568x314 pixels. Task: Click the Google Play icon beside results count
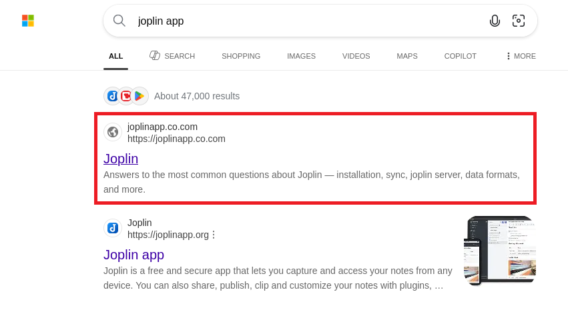point(139,96)
